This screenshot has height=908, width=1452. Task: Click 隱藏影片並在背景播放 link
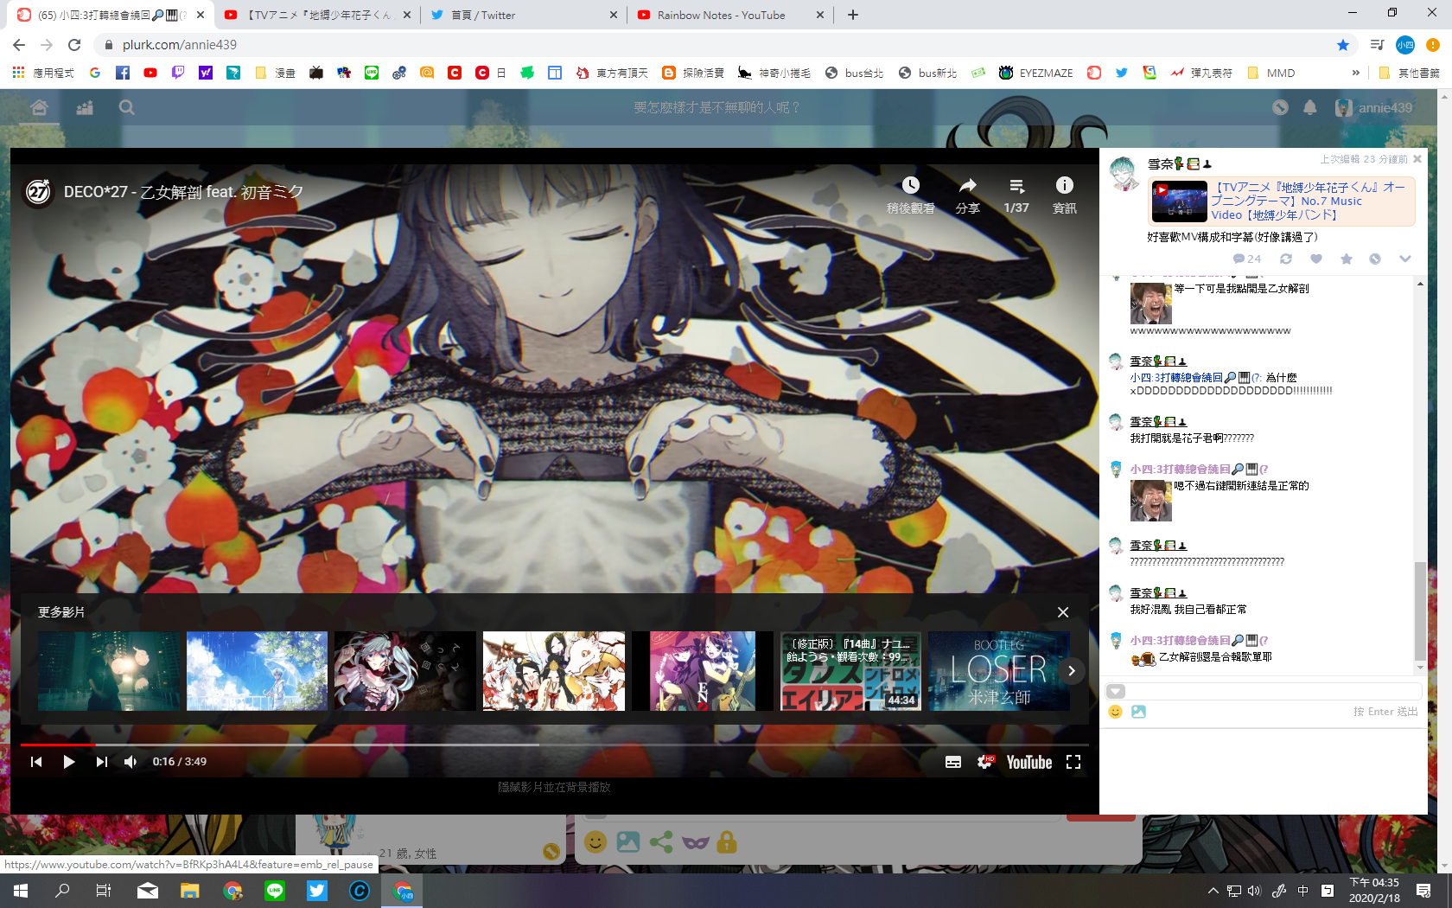(554, 787)
